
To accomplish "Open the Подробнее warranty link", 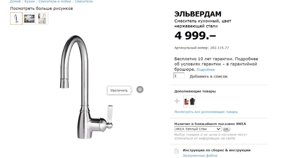I will [206, 70].
